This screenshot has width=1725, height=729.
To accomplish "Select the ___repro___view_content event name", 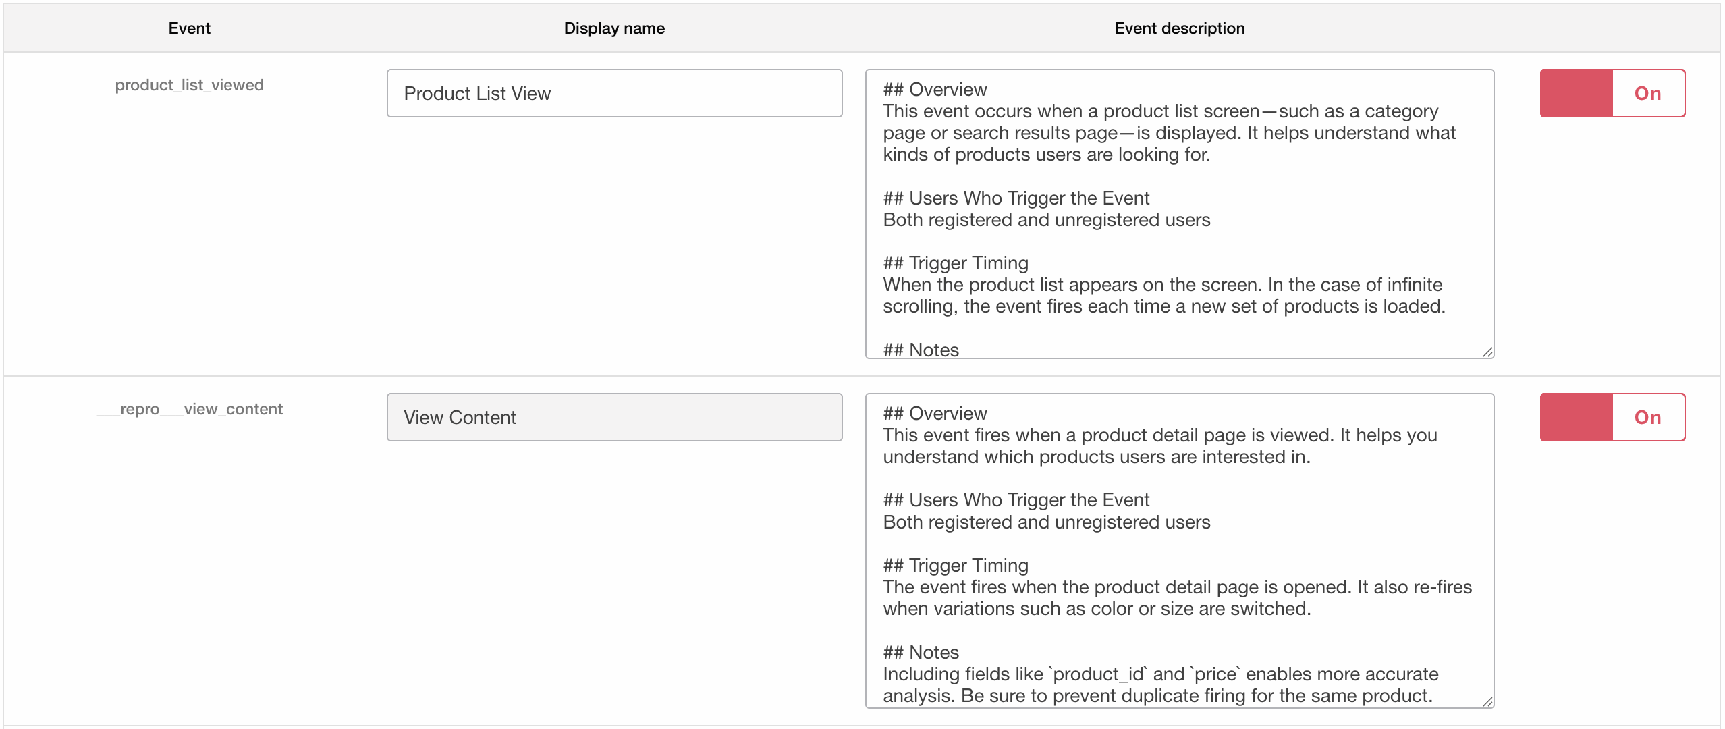I will coord(189,409).
